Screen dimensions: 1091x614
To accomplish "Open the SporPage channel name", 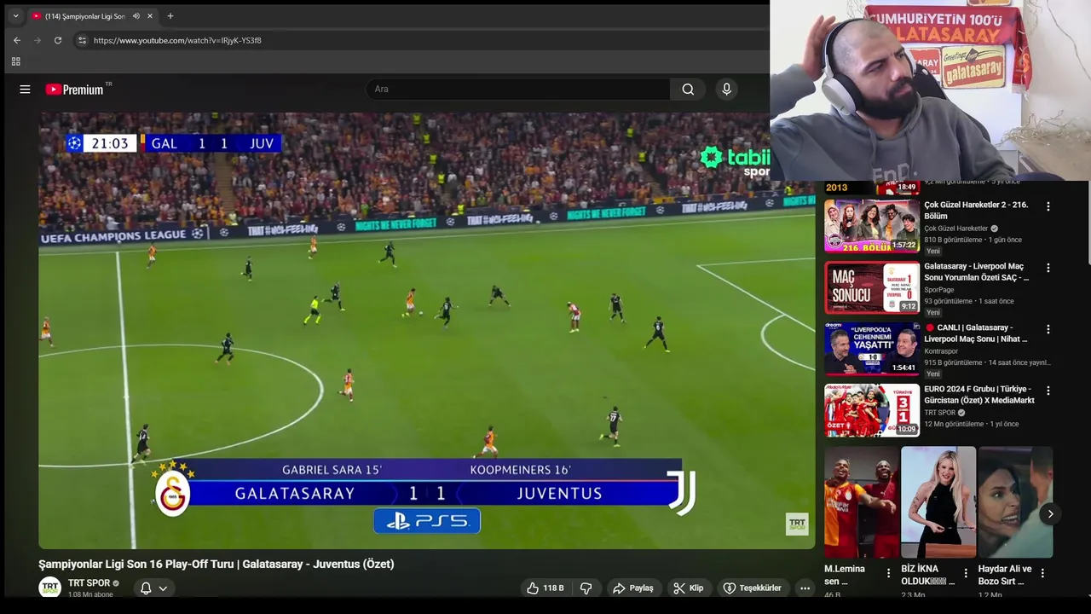I will (939, 290).
